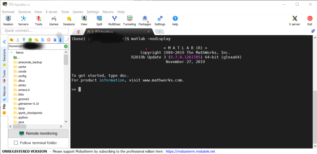This screenshot has width=317, height=154.
Task: Click the horizontal scroll right arrow in file list
Action: tap(61, 126)
